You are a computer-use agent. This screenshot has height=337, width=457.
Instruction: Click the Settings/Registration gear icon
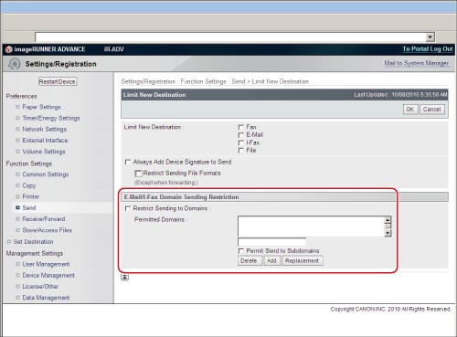pyautogui.click(x=14, y=64)
